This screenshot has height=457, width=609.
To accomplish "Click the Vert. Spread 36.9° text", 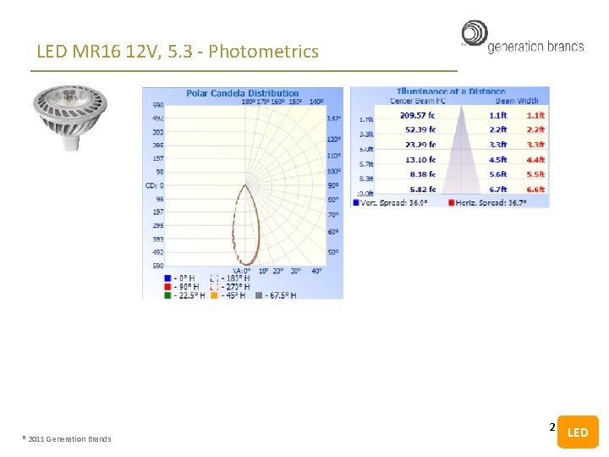I will coord(394,202).
